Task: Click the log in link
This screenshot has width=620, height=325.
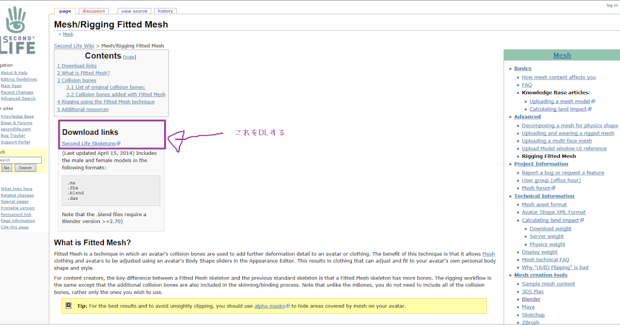Action: click(612, 5)
